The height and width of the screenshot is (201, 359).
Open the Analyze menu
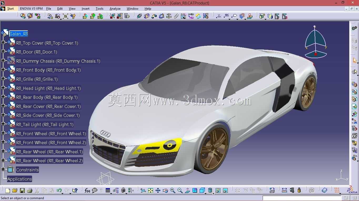pos(115,9)
